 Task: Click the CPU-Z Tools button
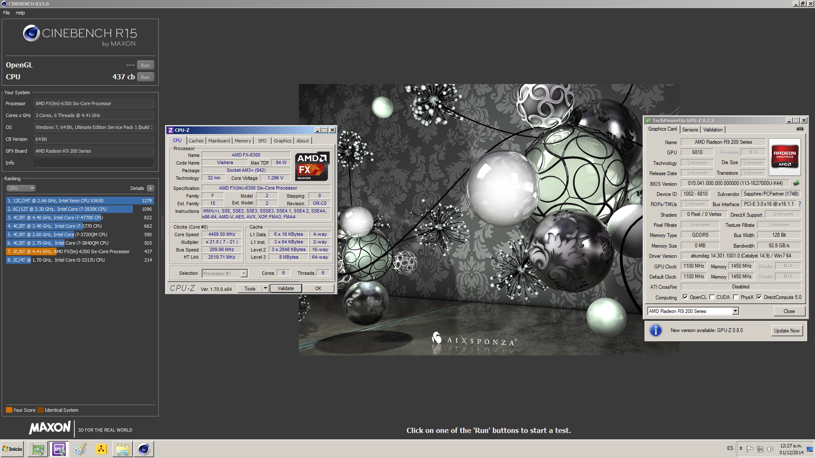click(250, 288)
